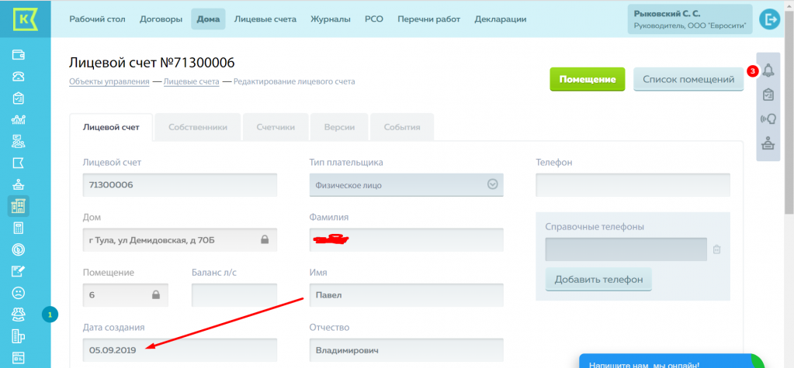Click the logout icon next to user profile
794x368 pixels.
point(770,19)
